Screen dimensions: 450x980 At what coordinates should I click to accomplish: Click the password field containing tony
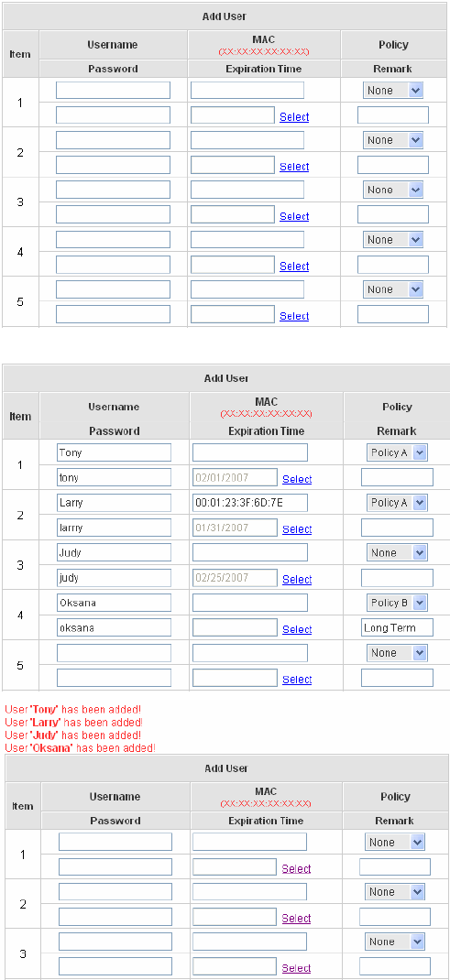click(x=114, y=477)
